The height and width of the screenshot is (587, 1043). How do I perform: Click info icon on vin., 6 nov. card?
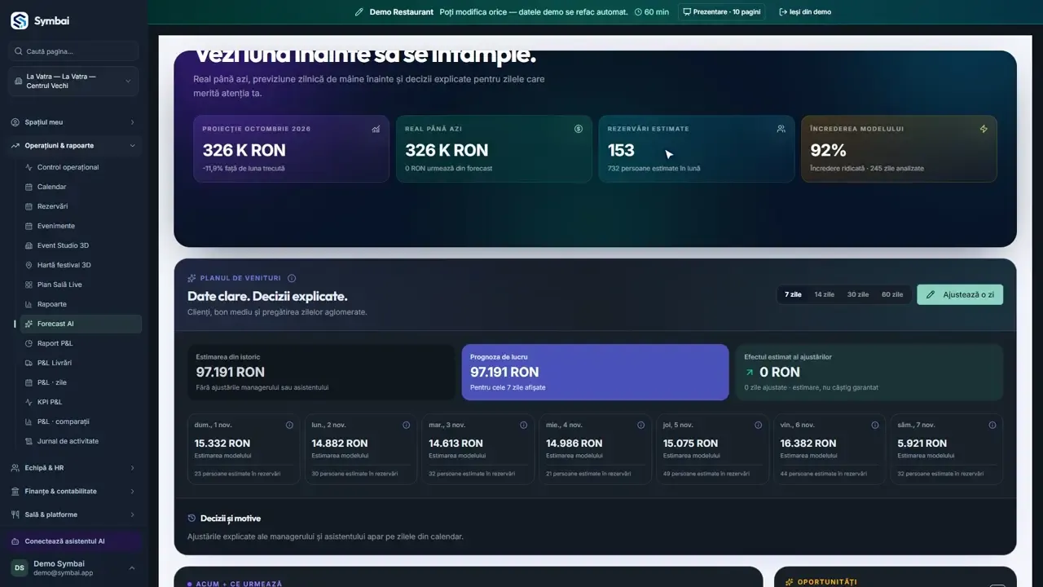875,425
